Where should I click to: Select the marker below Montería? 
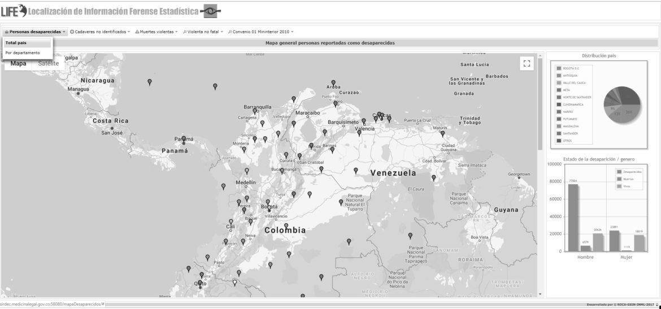coord(243,149)
